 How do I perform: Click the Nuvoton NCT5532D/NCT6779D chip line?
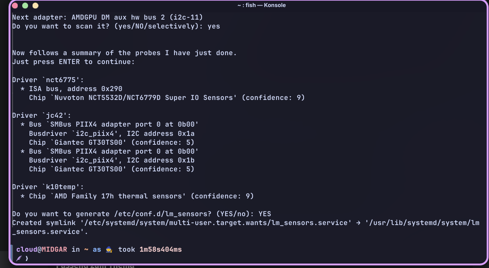(x=167, y=98)
